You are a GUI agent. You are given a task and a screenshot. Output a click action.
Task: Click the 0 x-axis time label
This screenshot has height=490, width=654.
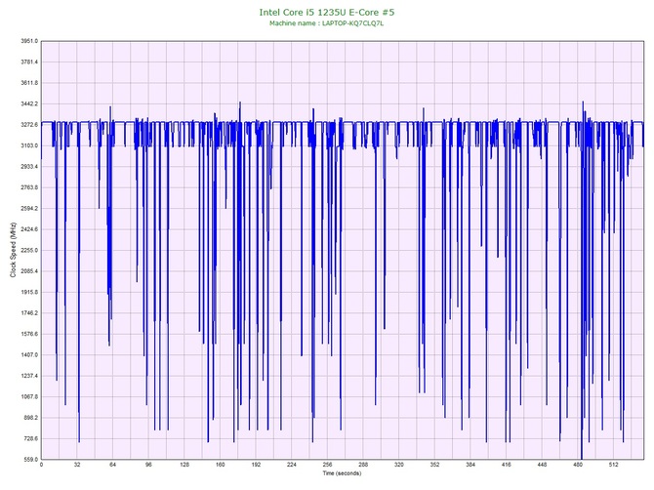coord(41,465)
